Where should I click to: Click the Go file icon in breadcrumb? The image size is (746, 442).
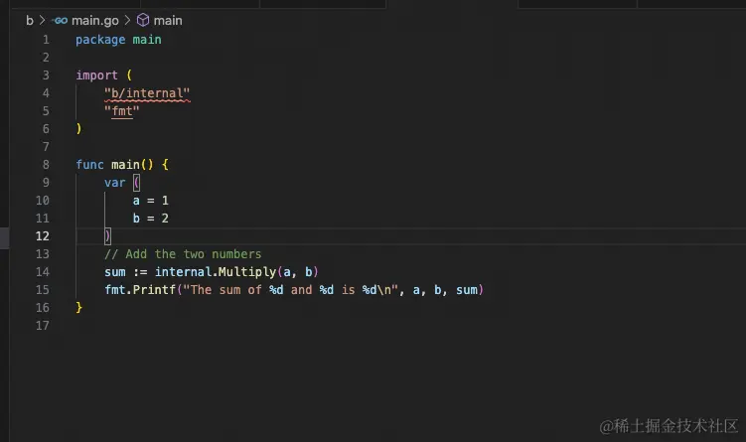[60, 21]
